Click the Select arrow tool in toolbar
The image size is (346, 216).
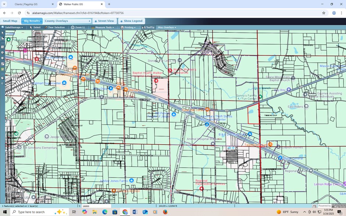click(x=35, y=28)
